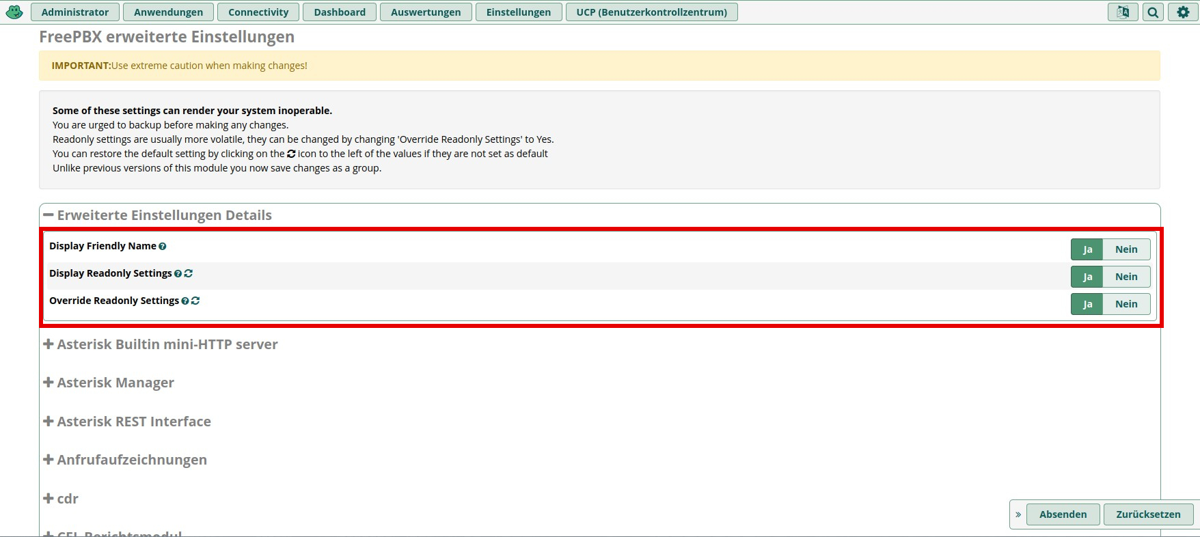Open the language selector icon

click(1123, 12)
